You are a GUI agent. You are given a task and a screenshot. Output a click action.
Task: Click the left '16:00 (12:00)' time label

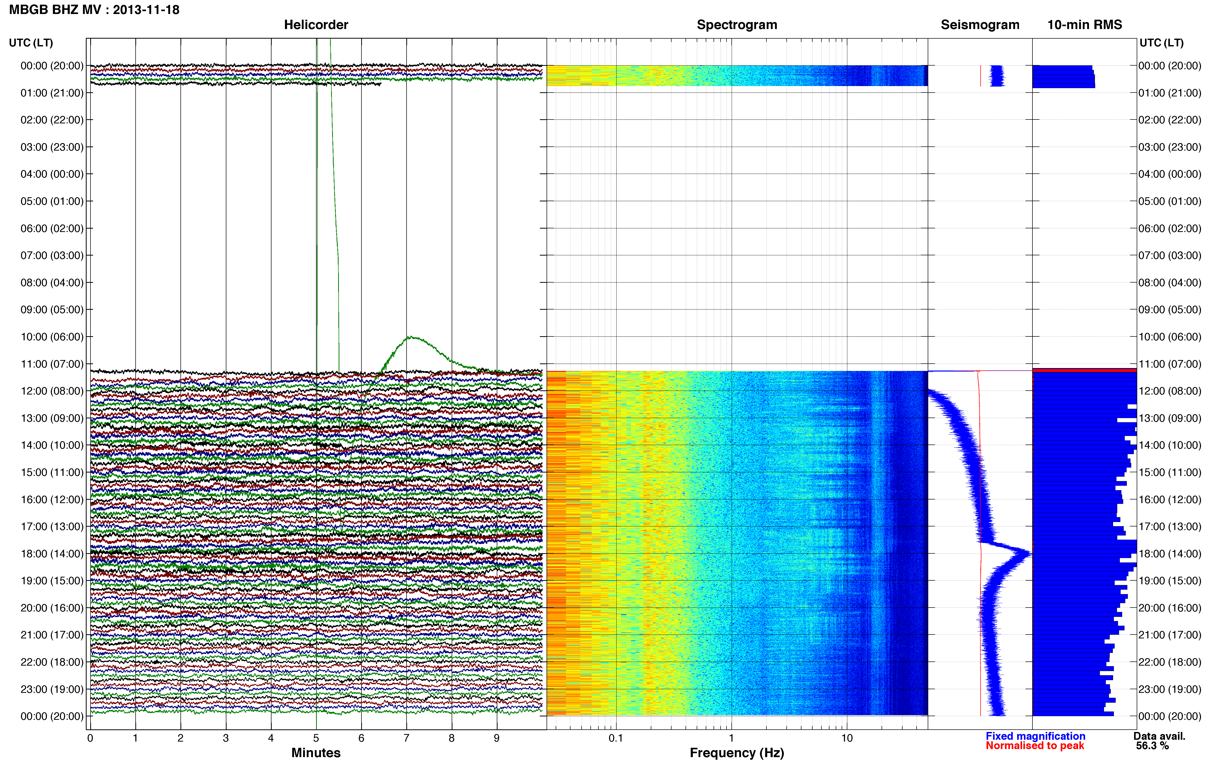(x=52, y=499)
